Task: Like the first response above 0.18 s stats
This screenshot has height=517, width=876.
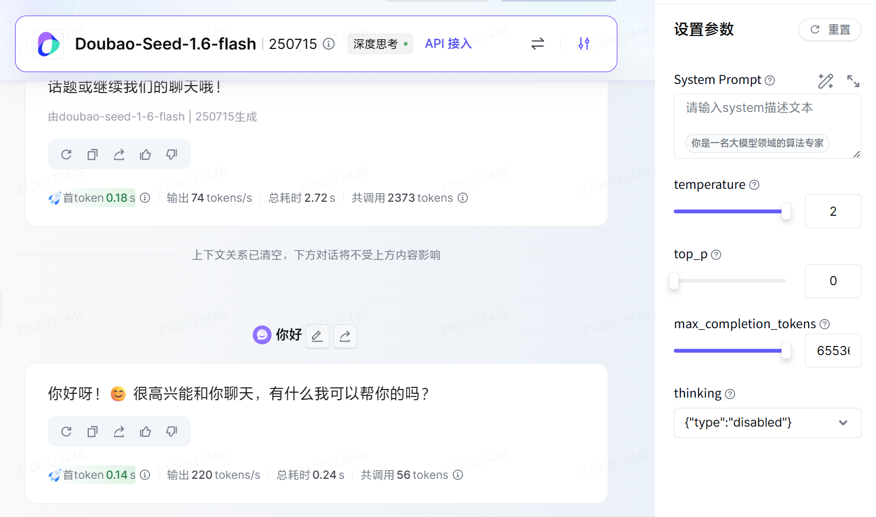Action: click(145, 155)
